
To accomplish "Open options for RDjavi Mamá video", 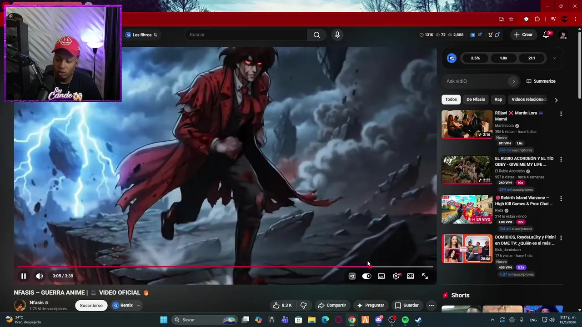I will 561,114.
